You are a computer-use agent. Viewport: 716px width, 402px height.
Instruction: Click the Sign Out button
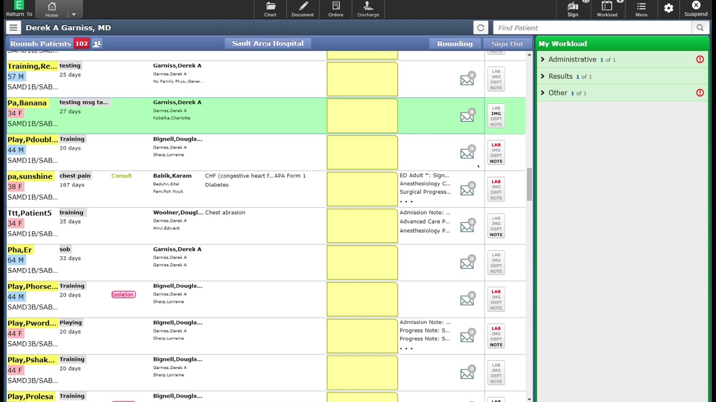tap(507, 44)
